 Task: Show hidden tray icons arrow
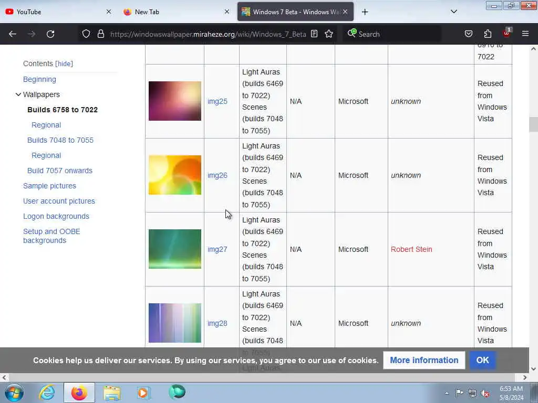pyautogui.click(x=447, y=393)
